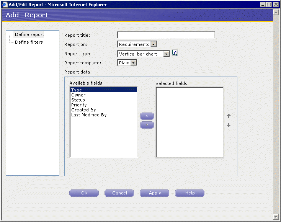Viewport: 281px width, 222px height.
Task: Maximize the Add/Edit Report window
Action: click(269, 5)
